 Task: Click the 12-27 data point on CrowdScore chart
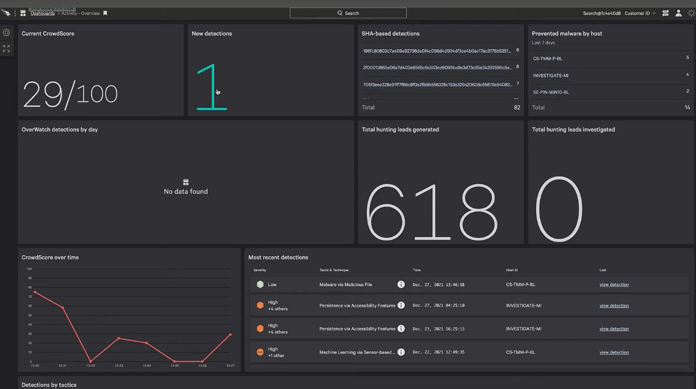pyautogui.click(x=230, y=334)
